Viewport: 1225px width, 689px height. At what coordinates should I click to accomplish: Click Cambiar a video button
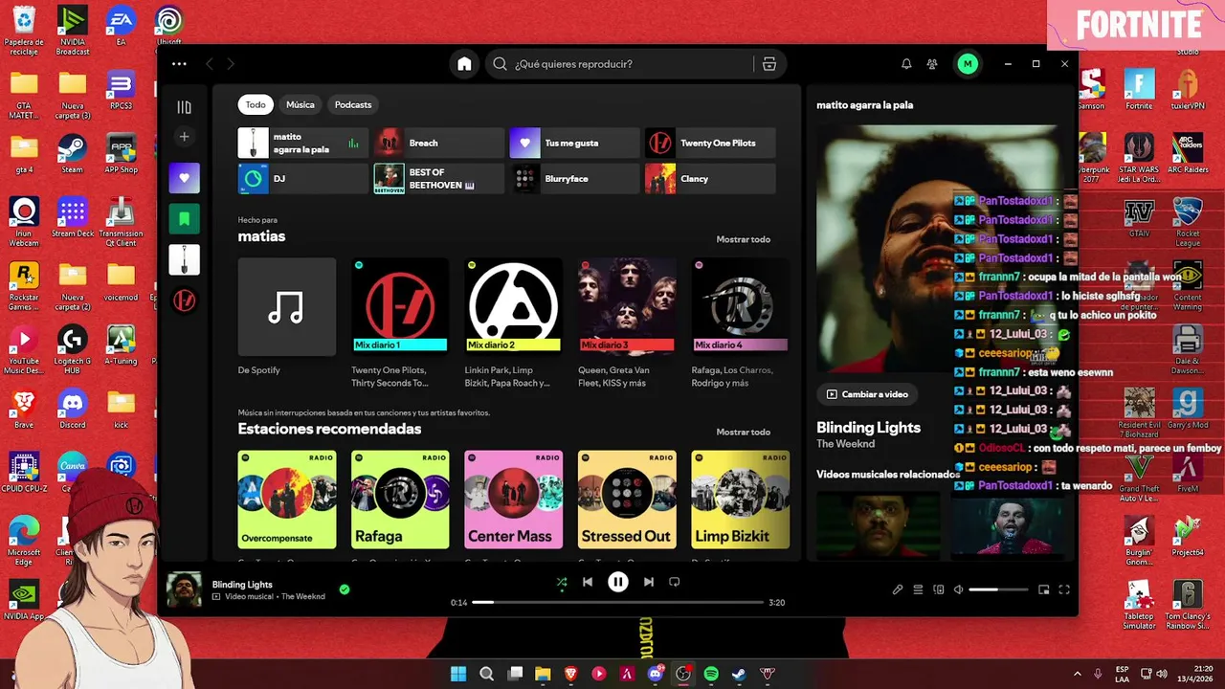(x=867, y=394)
